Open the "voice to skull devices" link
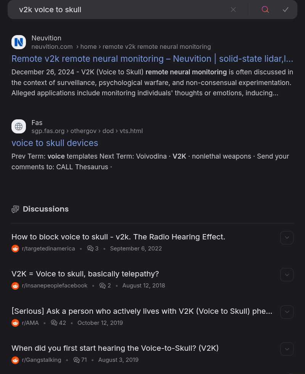Viewport: 305px width, 374px height. [x=55, y=143]
